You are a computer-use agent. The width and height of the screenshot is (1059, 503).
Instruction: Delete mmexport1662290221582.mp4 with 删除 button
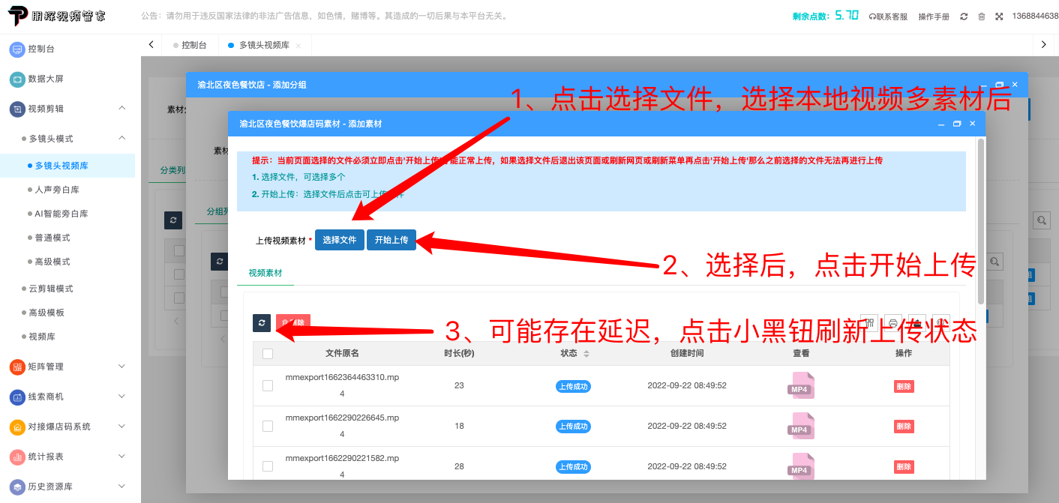click(x=904, y=467)
